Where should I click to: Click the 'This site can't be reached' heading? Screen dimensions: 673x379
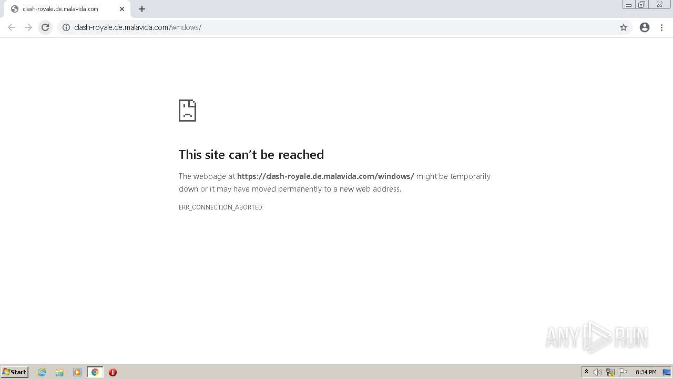tap(251, 155)
